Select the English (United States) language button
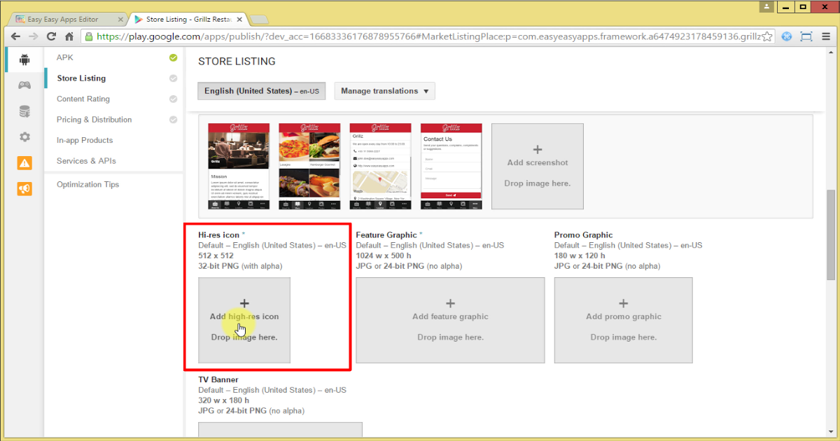 click(261, 91)
